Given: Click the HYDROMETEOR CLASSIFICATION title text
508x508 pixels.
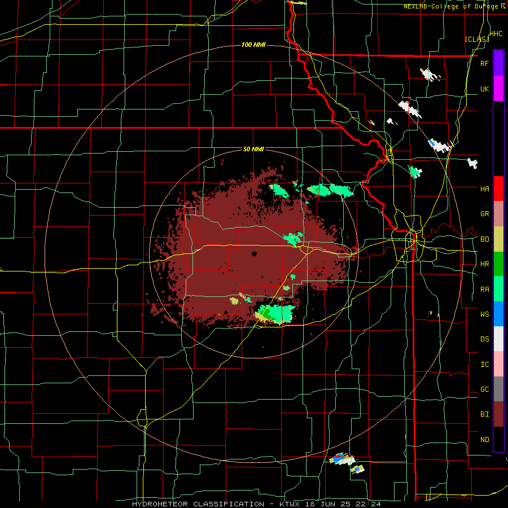Looking at the screenshot, I should 198,504.
